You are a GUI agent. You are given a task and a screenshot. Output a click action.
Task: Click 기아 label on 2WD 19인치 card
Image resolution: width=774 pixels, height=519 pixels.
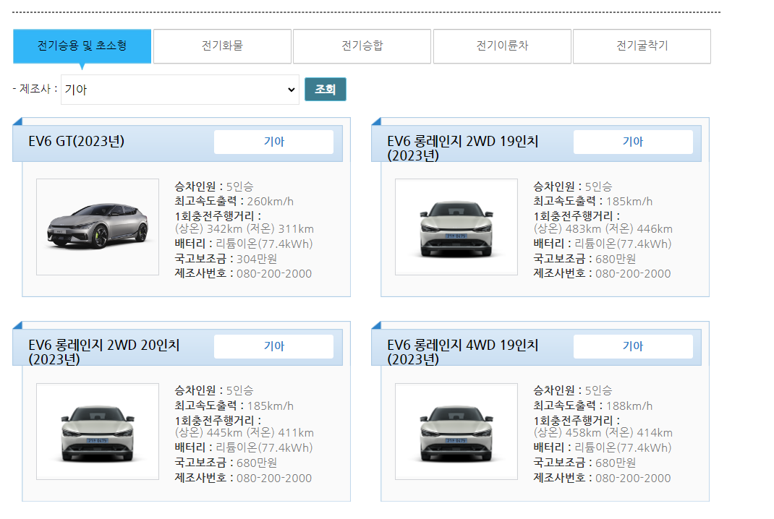[633, 142]
